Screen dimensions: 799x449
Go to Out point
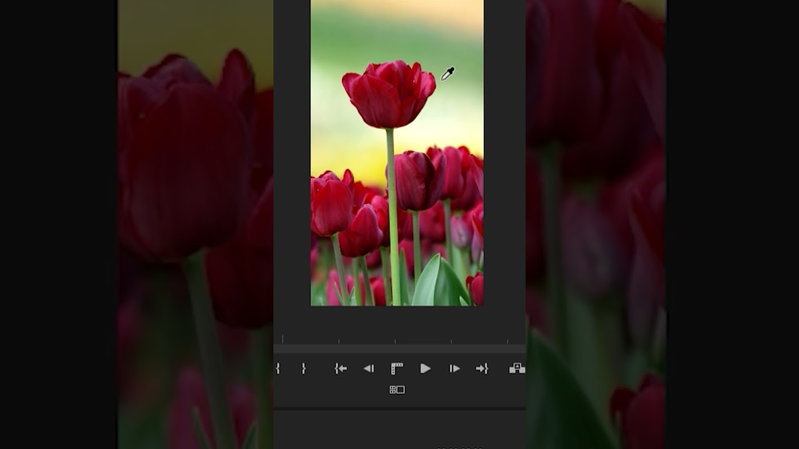pyautogui.click(x=482, y=369)
